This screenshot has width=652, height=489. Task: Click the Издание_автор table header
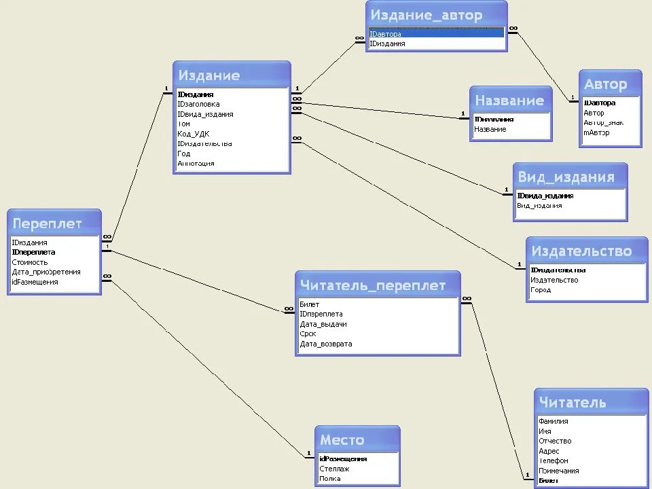pos(437,14)
